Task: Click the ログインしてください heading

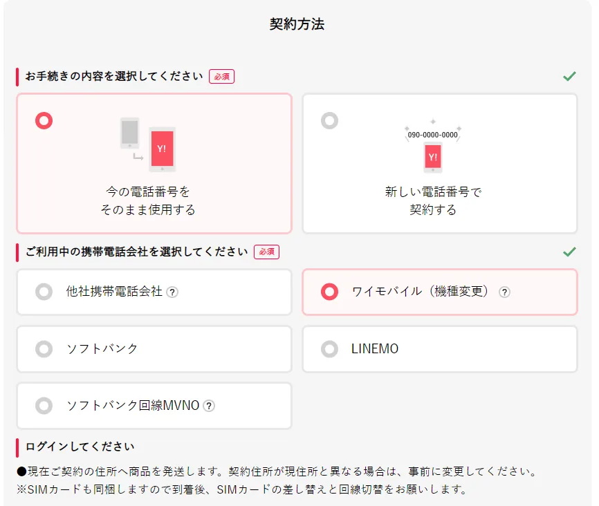Action: coord(80,447)
